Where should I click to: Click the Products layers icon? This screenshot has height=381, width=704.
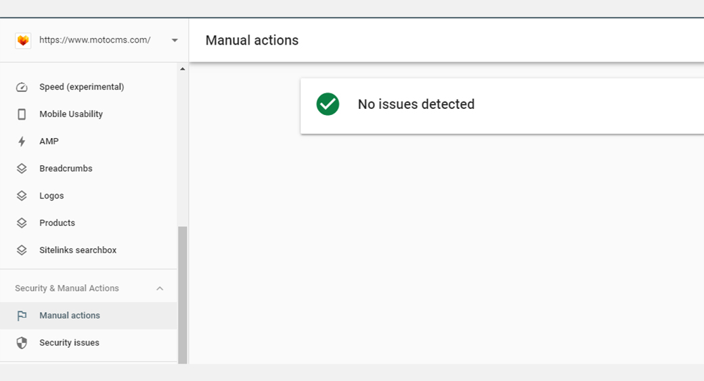pyautogui.click(x=22, y=223)
